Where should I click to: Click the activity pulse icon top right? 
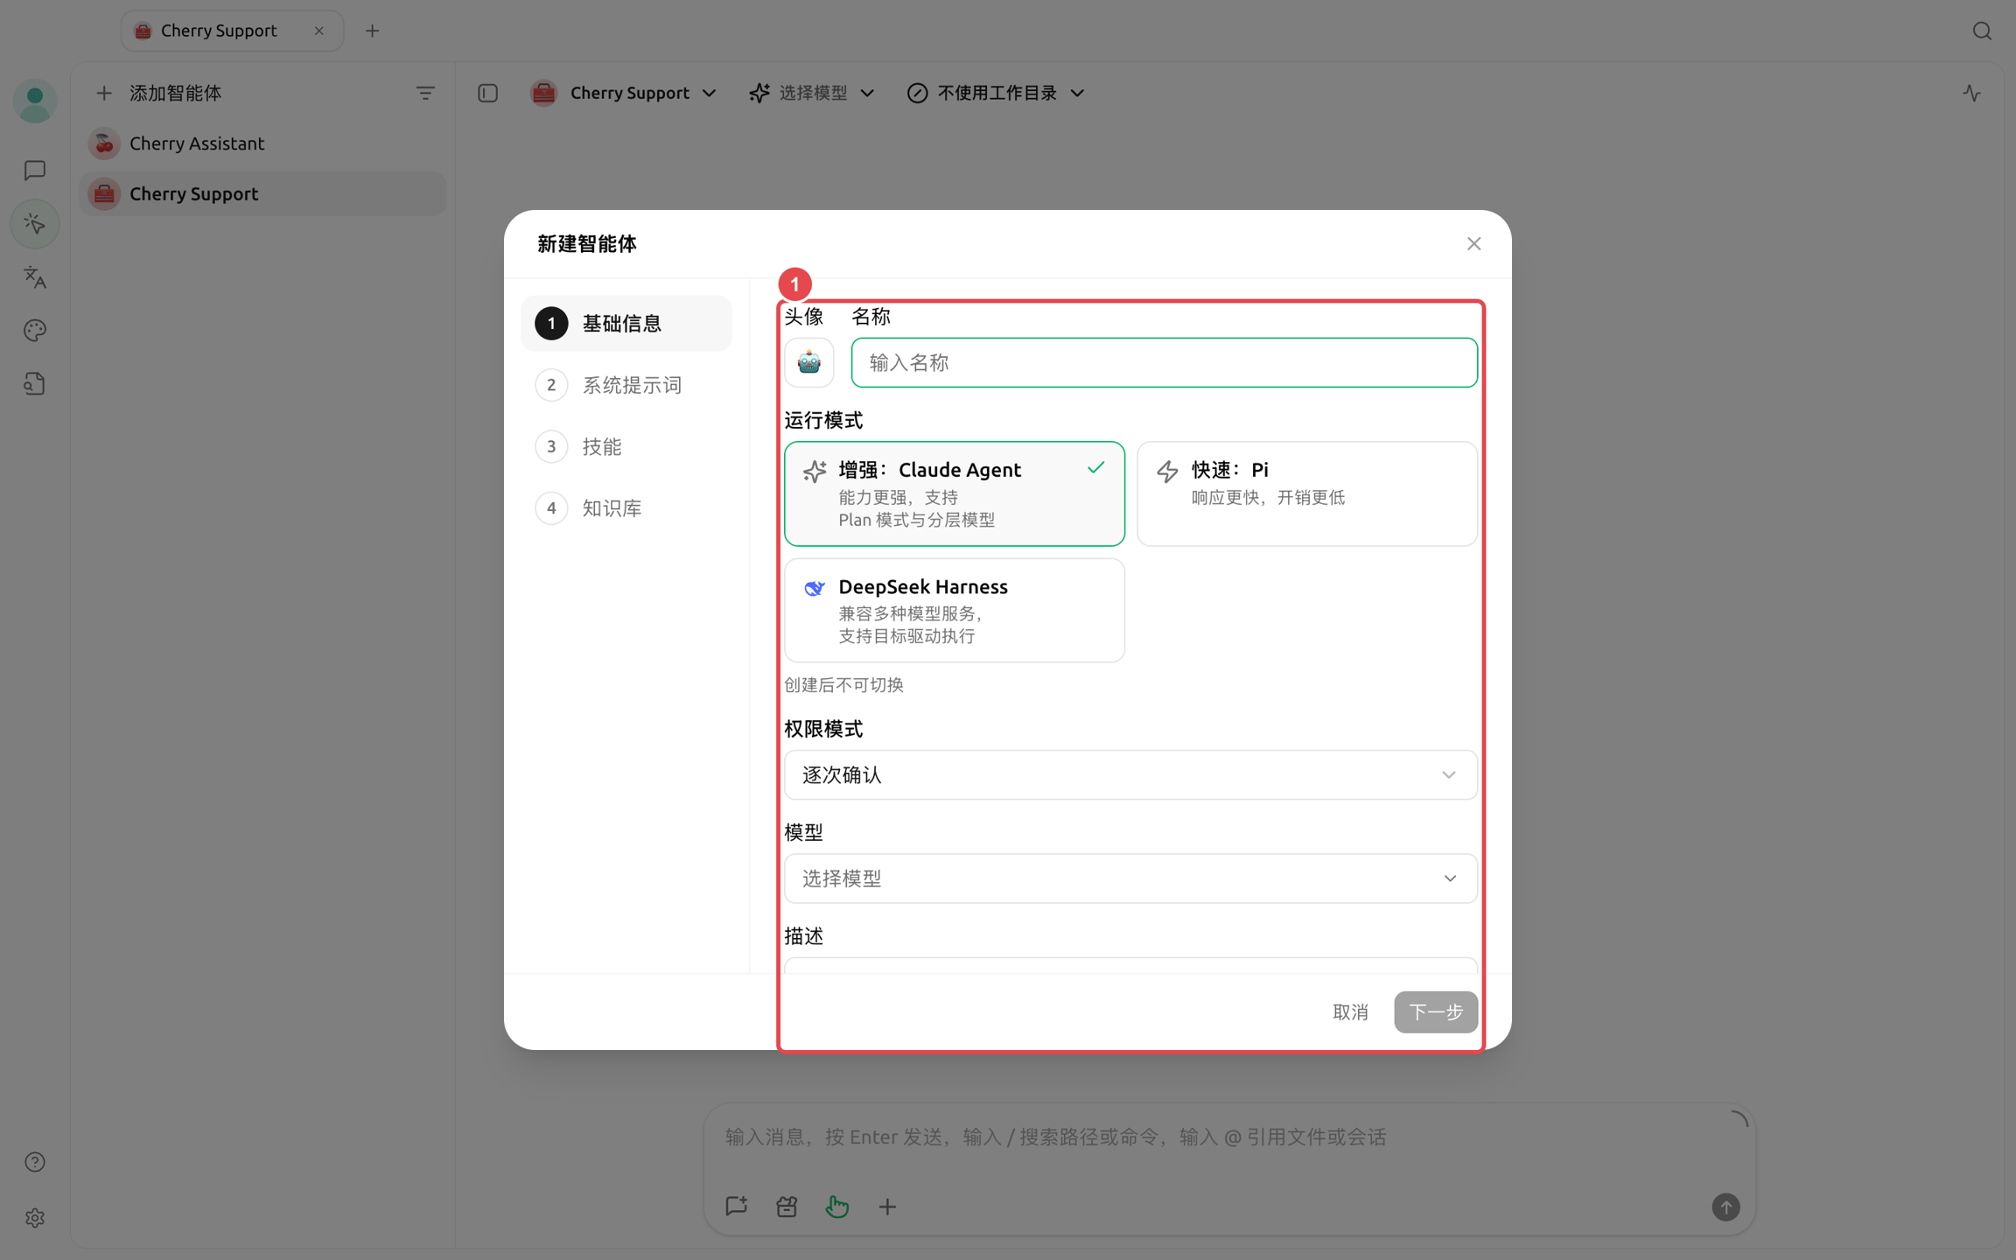1971,93
